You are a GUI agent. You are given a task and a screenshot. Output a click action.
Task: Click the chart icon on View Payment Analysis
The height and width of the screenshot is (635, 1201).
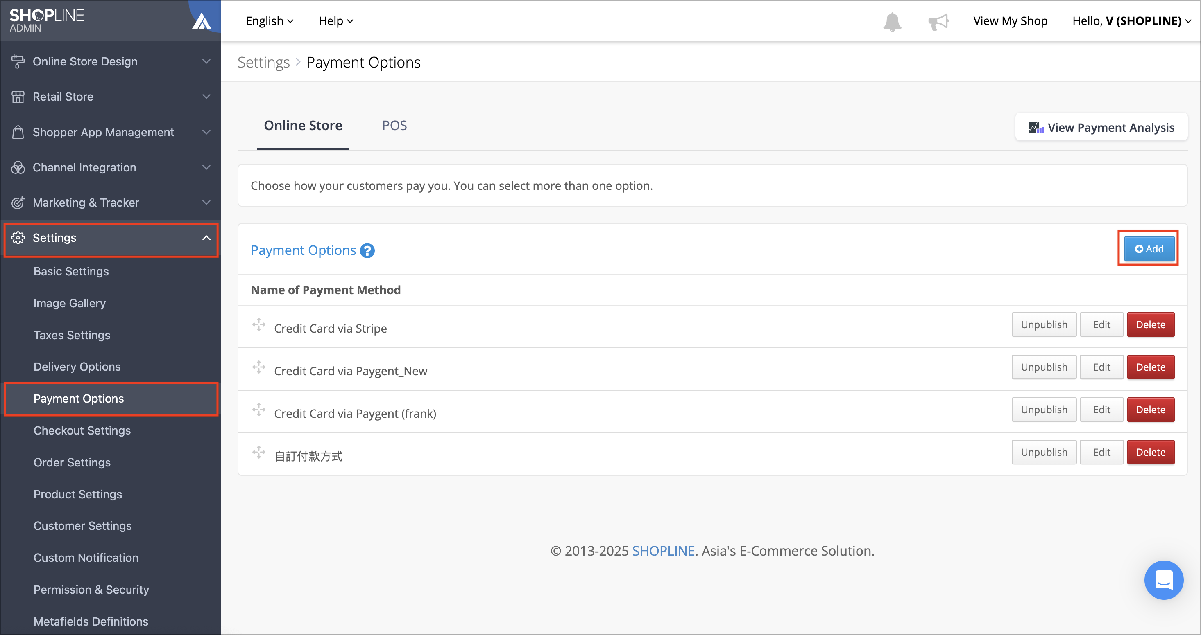(x=1036, y=127)
